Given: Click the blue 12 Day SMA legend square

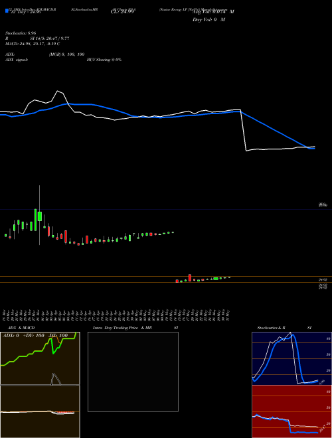Looking at the screenshot, I should pyautogui.click(x=7, y=11).
